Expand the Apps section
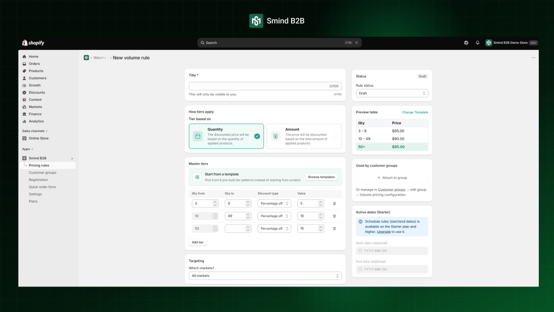This screenshot has height=312, width=554. (x=27, y=149)
